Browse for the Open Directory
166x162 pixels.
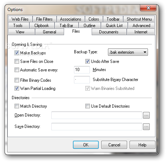point(146,115)
